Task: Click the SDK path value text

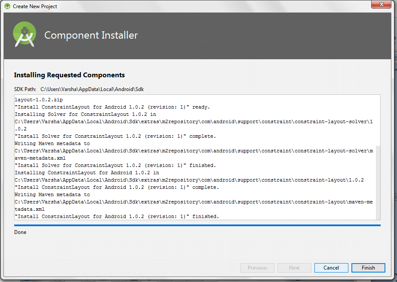Action: [92, 89]
